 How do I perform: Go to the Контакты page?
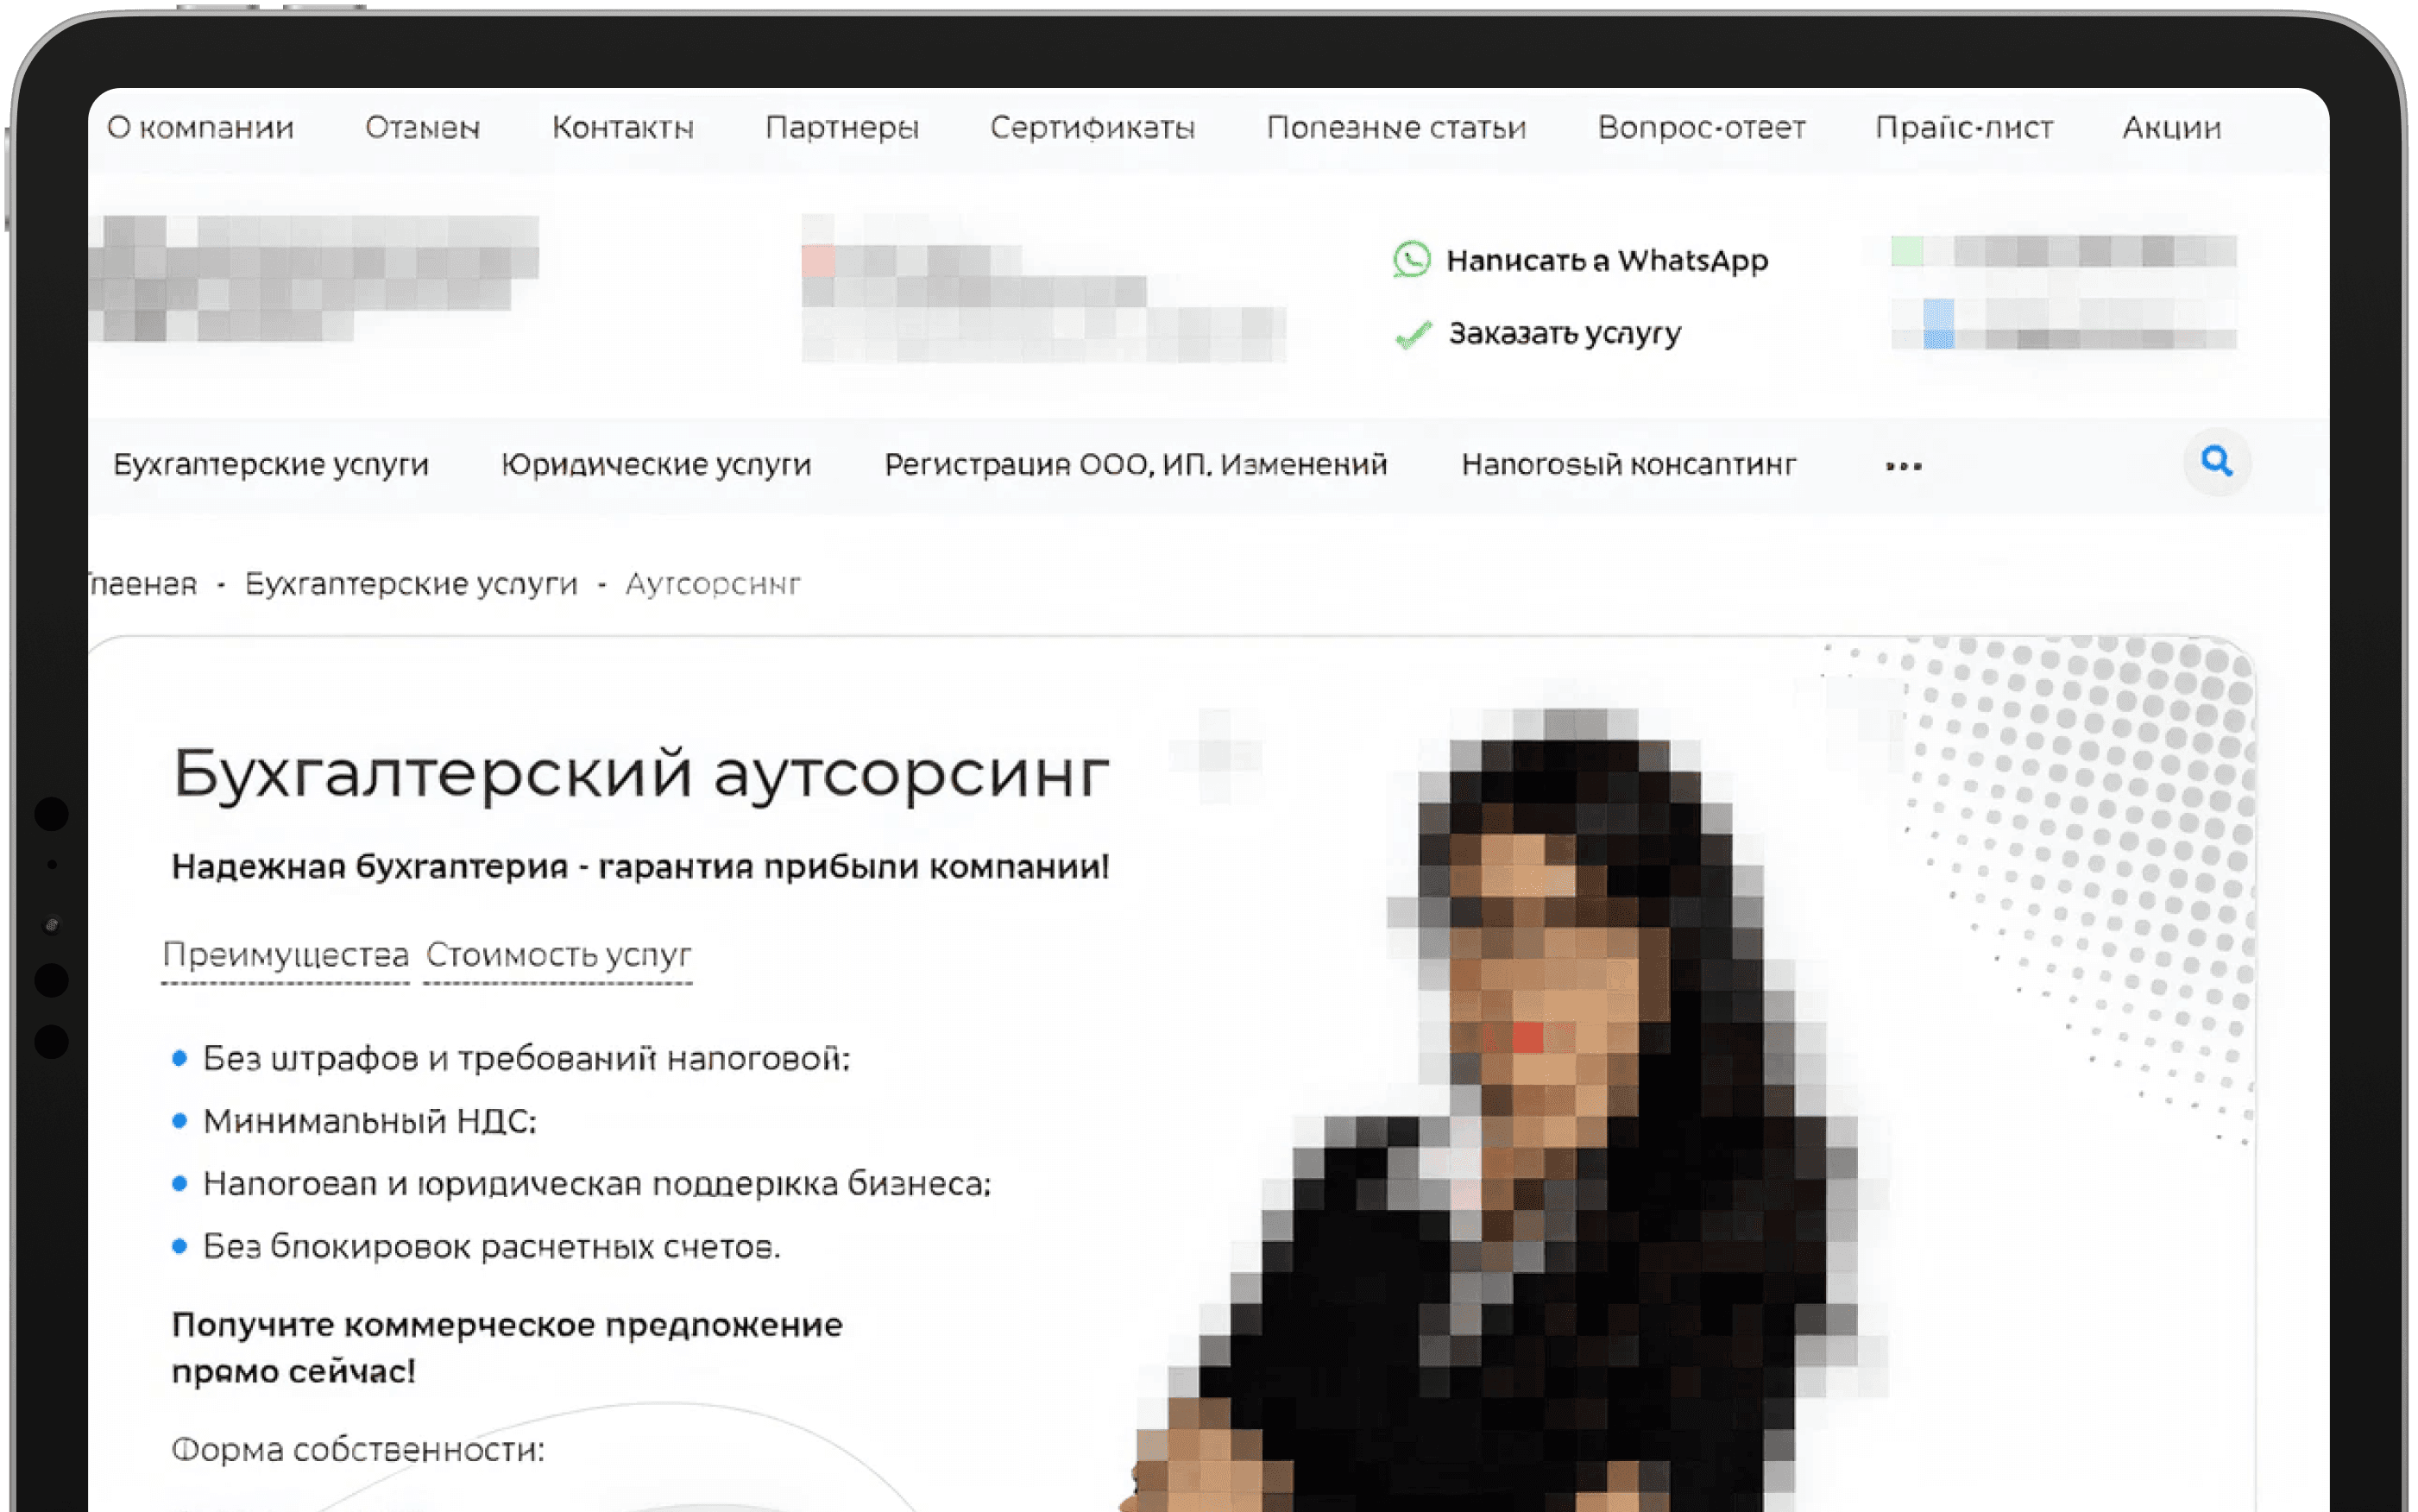click(x=622, y=128)
